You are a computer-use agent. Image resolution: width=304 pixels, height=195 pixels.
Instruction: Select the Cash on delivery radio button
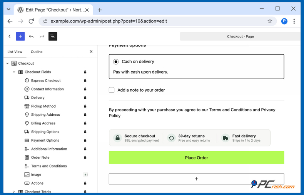(116, 62)
